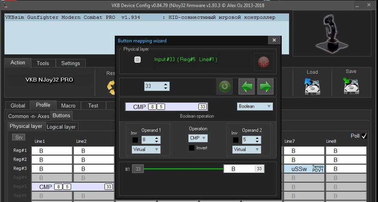
Task: Open Operand 2 Virtual type dropdown
Action: coord(246,149)
